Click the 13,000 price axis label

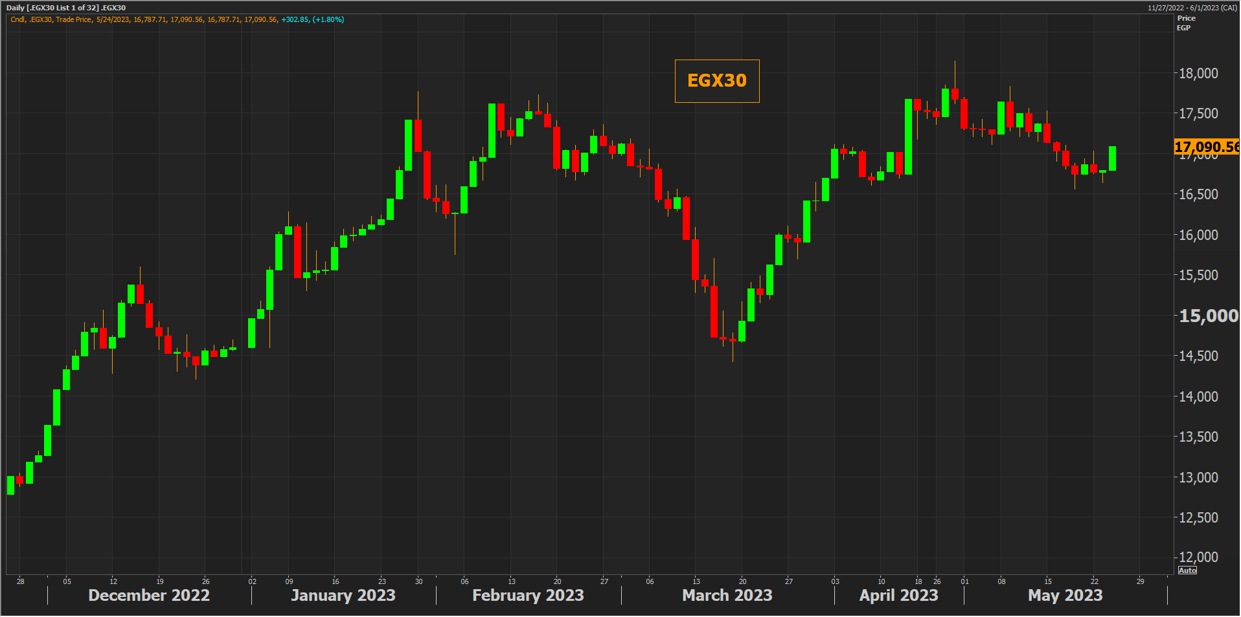1198,477
